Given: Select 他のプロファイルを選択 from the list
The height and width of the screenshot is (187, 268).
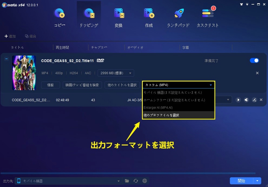Looking at the screenshot, I should [x=178, y=115].
